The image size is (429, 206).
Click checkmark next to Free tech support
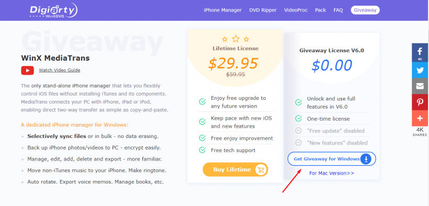click(202, 150)
